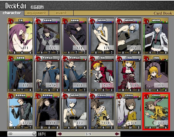The height and width of the screenshot is (137, 174).
Task: Go to next page with right arrow
Action: point(117,134)
